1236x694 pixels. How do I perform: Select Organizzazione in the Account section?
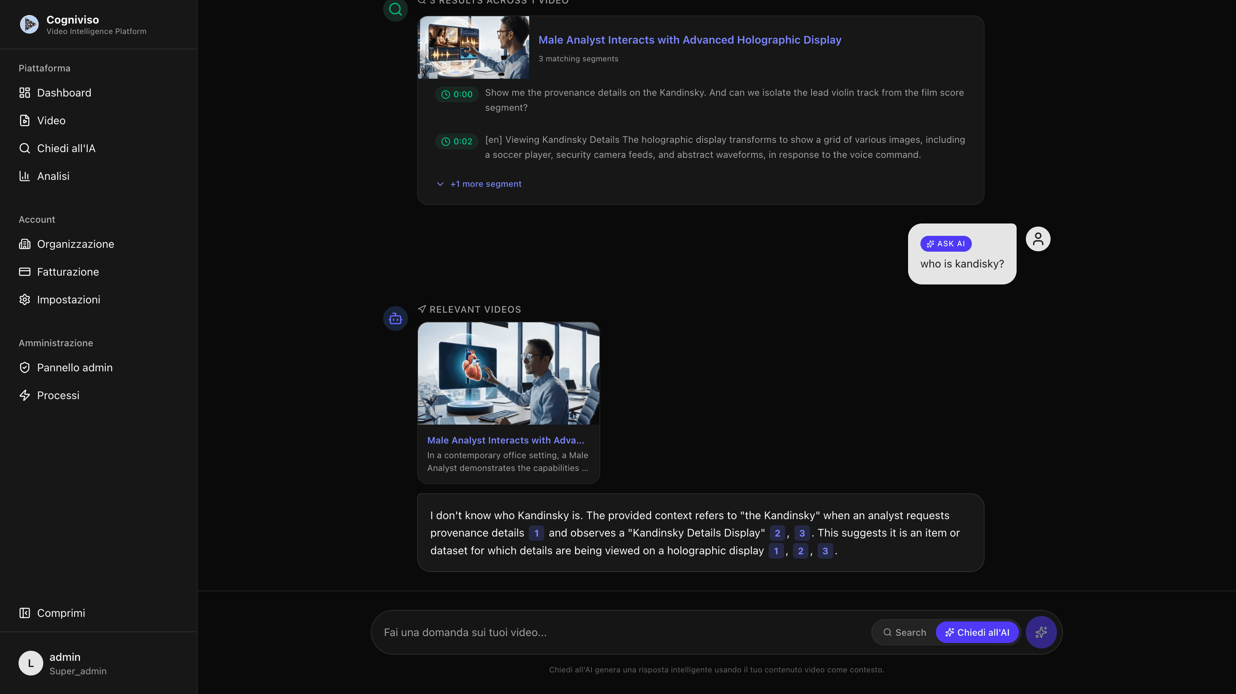point(76,244)
